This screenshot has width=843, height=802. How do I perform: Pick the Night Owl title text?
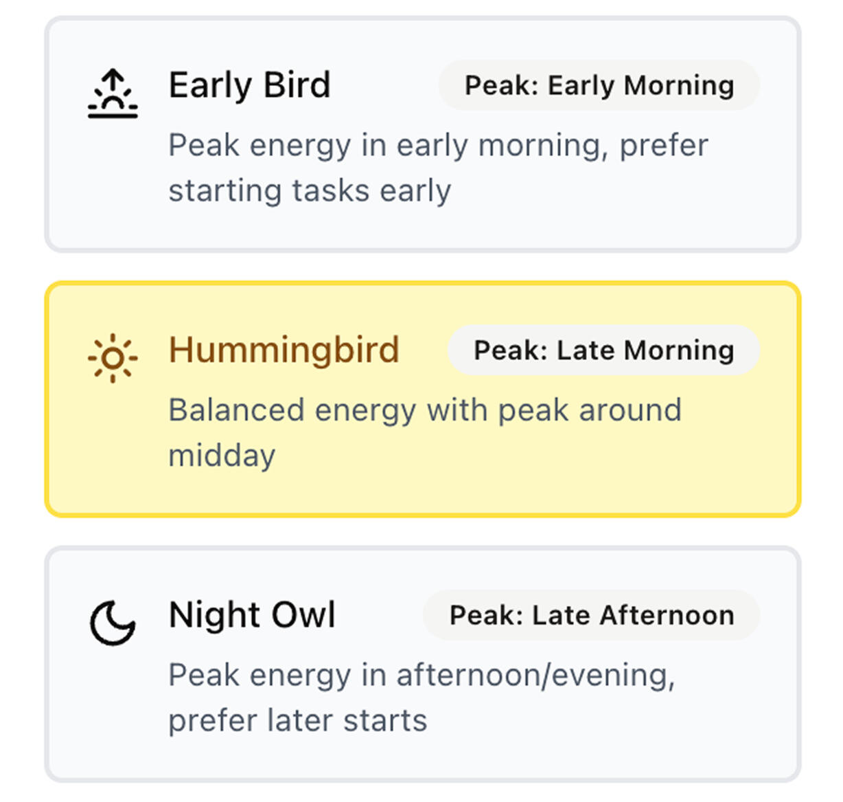(x=252, y=614)
